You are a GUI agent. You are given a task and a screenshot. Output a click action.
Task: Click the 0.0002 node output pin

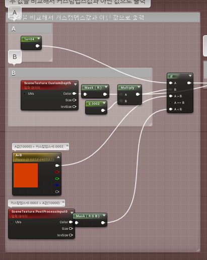click(103, 110)
